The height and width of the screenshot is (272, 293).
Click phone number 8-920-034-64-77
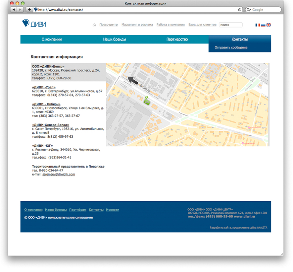pos(51,170)
